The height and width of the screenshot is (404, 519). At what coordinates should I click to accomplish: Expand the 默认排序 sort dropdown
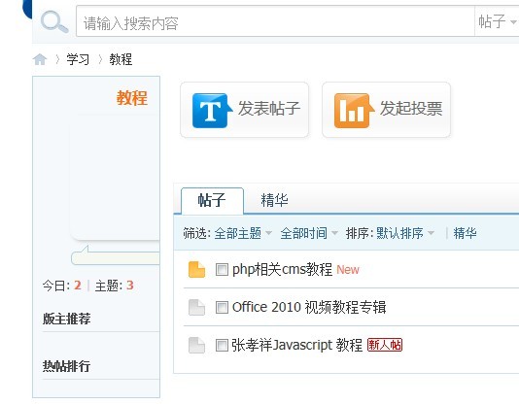tap(405, 233)
